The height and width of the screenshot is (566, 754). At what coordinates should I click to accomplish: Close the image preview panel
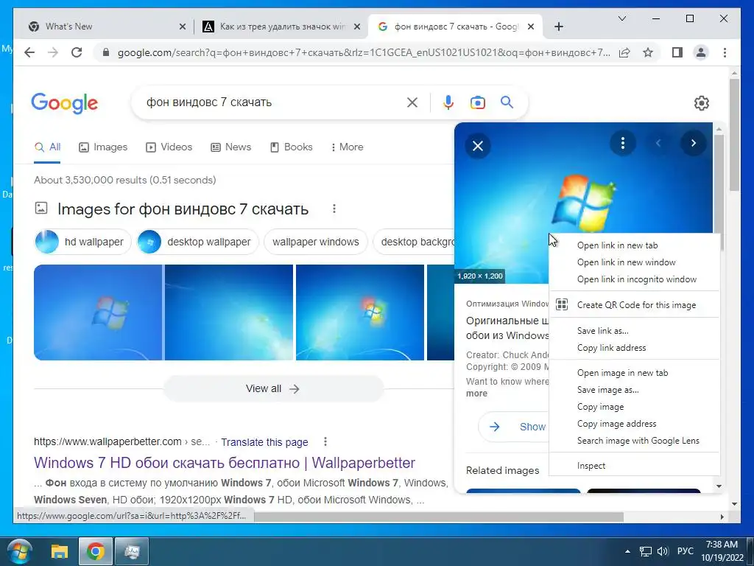477,146
